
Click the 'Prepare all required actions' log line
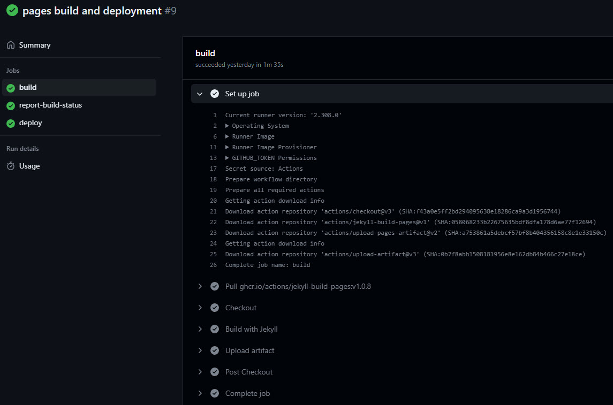point(275,190)
